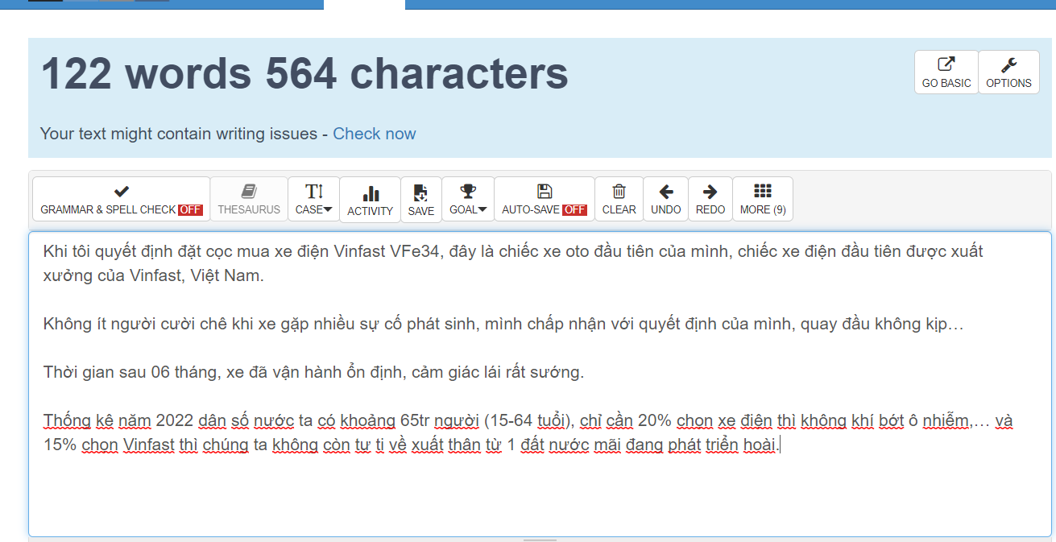Expand the More (9) tools grid
This screenshot has width=1056, height=542.
tap(762, 199)
